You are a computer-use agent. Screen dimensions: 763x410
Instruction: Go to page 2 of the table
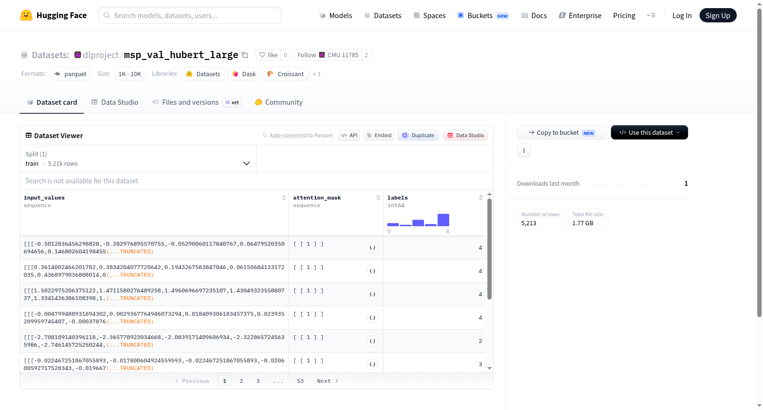(x=241, y=381)
